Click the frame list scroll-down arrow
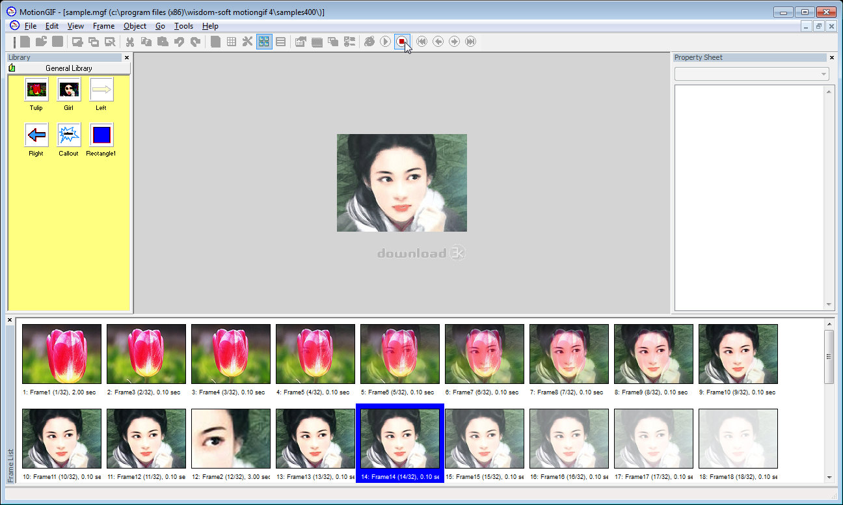 pyautogui.click(x=829, y=477)
